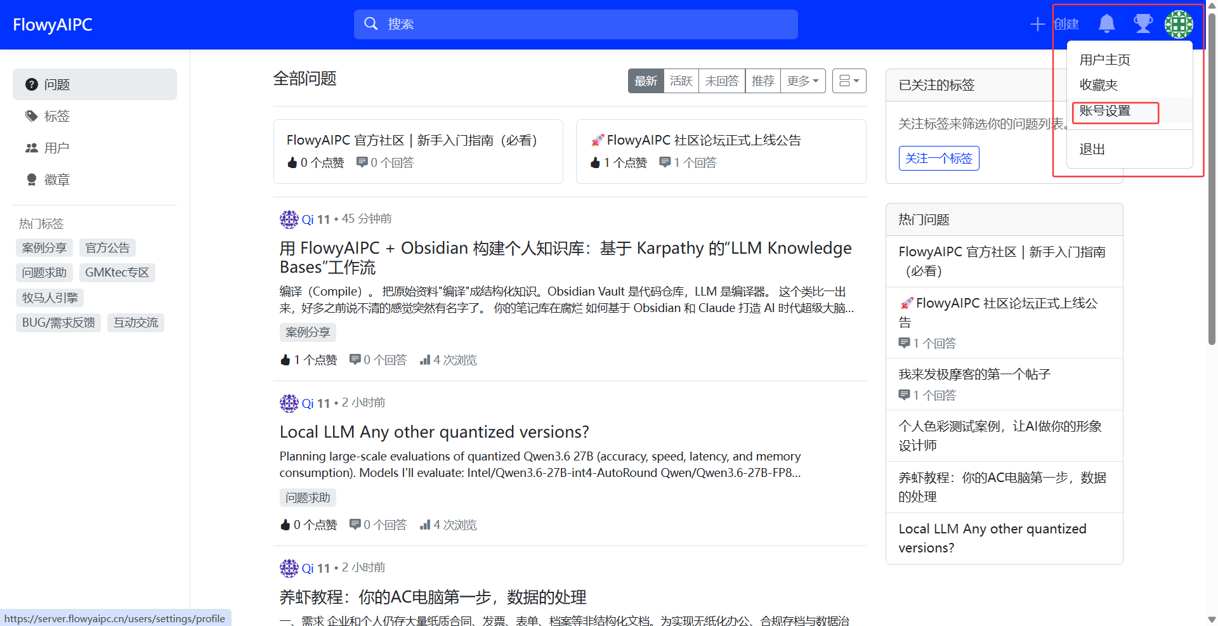Viewport: 1218px width, 626px height.
Task: Click the thumbs-up icon on the 上线公告 card
Action: coord(595,163)
